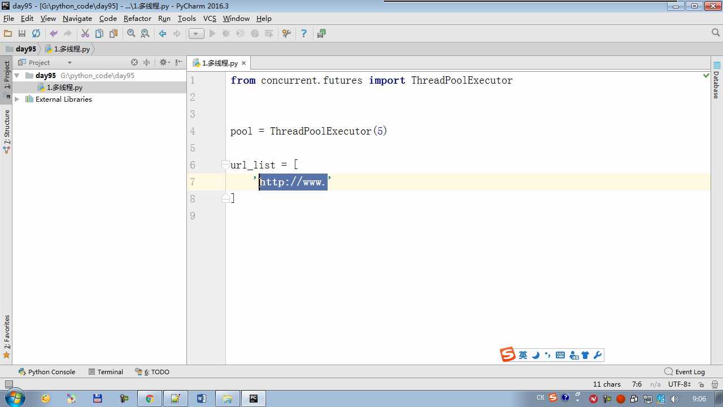
Task: Click the Debug bug icon
Action: click(227, 34)
